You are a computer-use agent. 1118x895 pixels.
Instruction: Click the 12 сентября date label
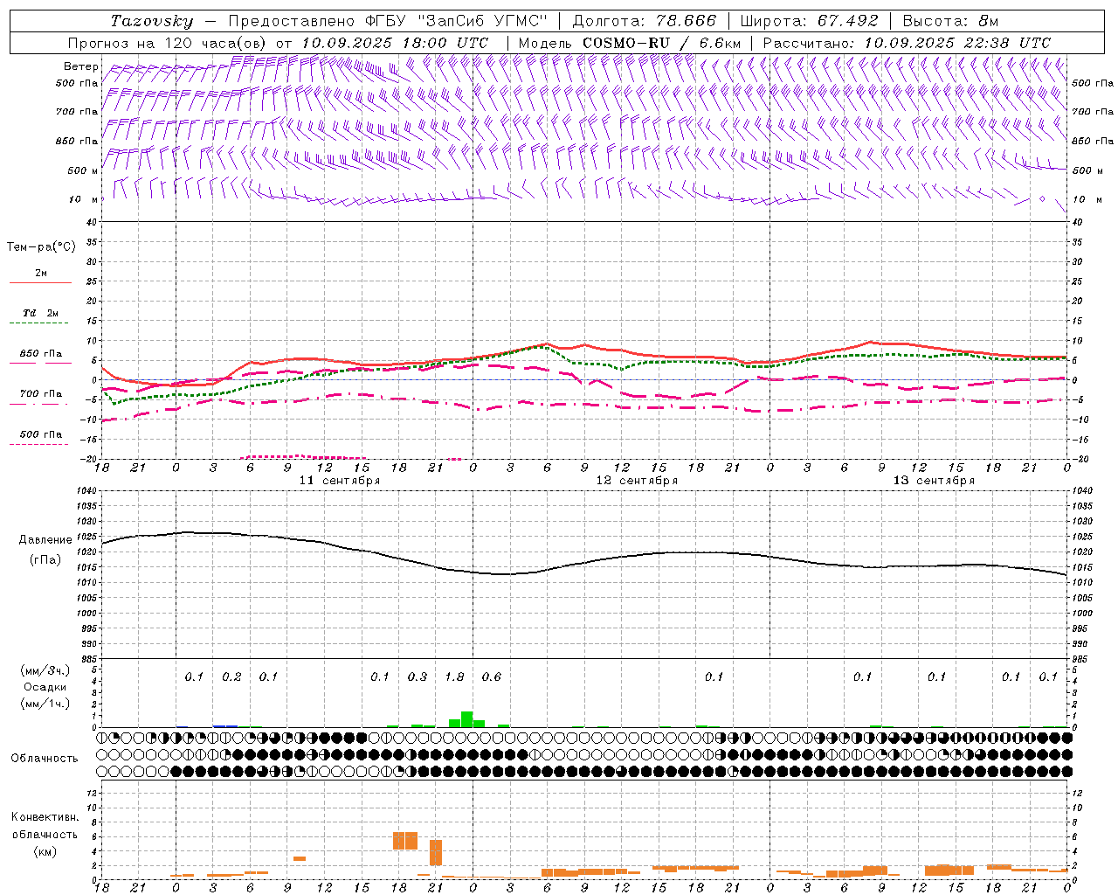click(x=637, y=481)
